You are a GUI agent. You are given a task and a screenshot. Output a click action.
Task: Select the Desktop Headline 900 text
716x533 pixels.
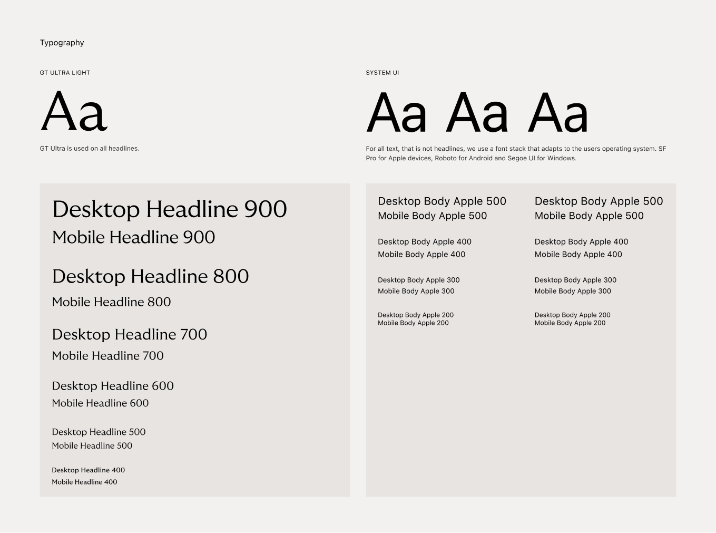pos(169,209)
